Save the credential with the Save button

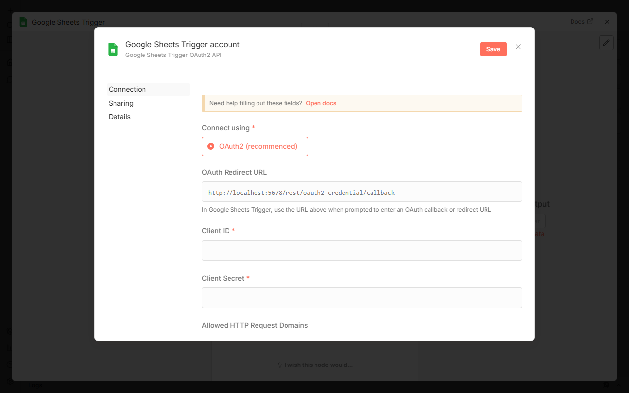coord(493,49)
